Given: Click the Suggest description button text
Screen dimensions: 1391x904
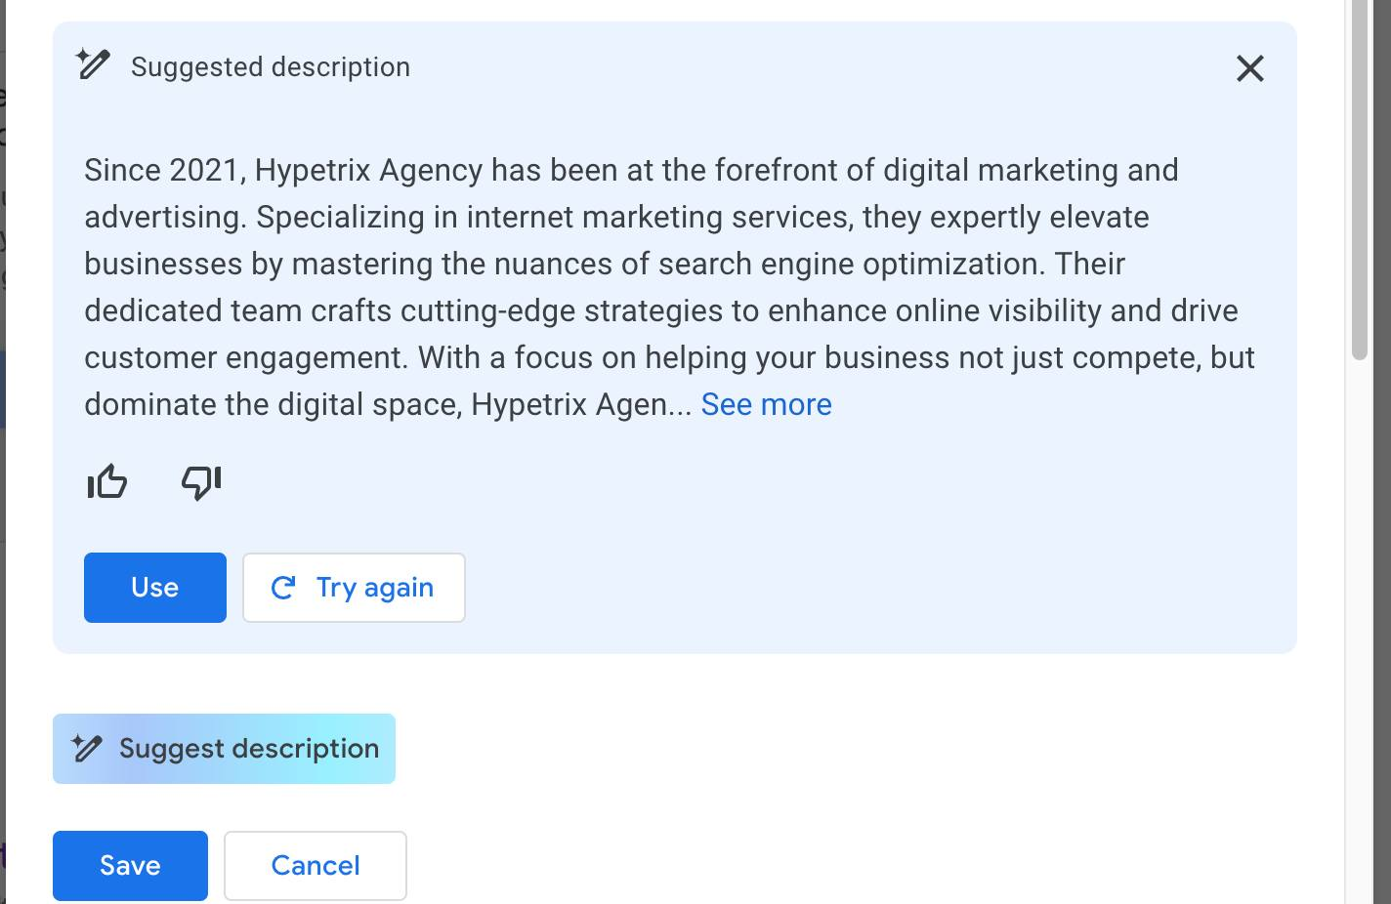Looking at the screenshot, I should [248, 749].
